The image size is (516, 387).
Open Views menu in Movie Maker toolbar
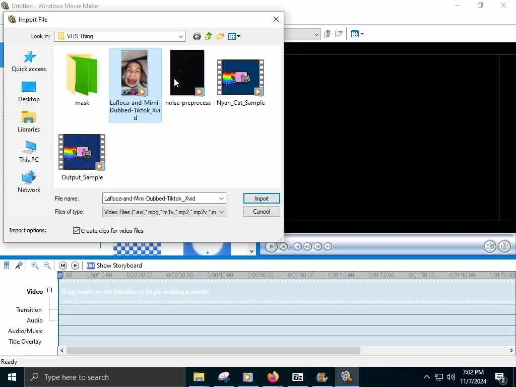click(357, 34)
